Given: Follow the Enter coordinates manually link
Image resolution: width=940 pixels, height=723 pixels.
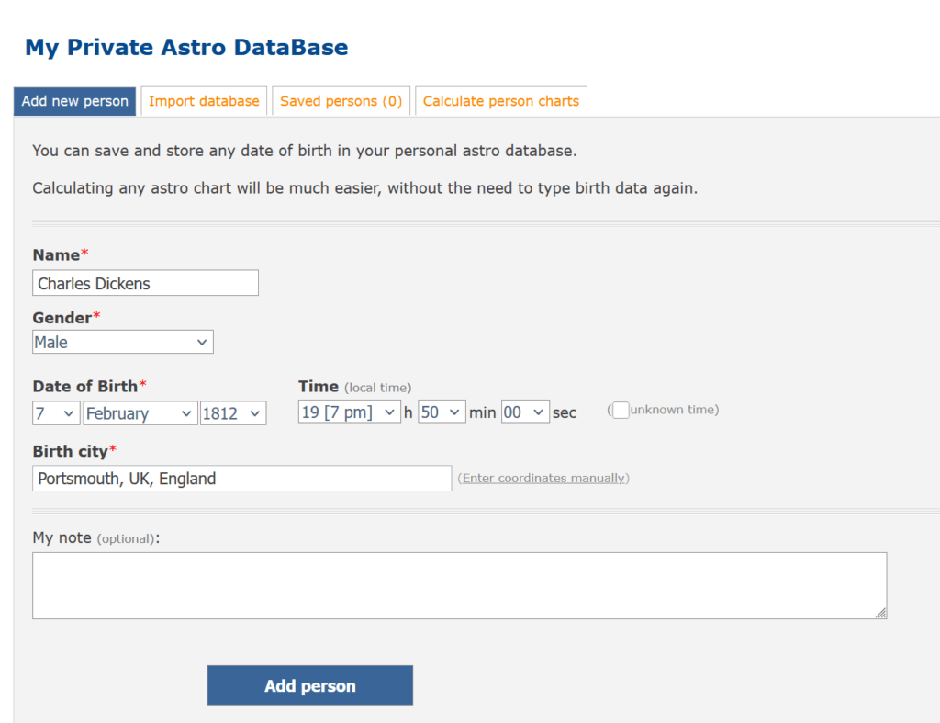Looking at the screenshot, I should [543, 478].
